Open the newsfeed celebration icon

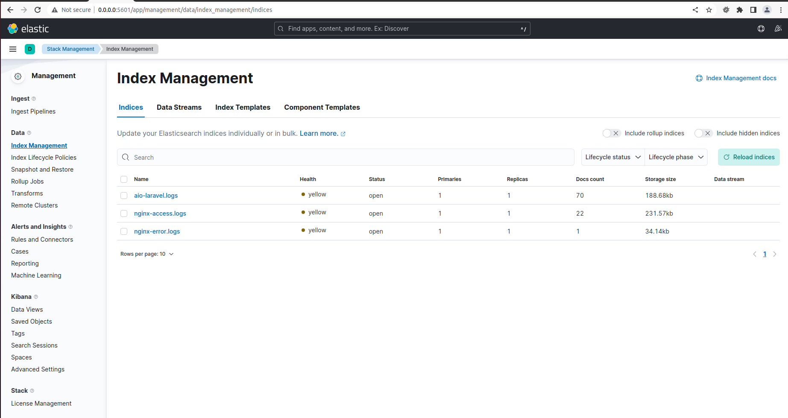(778, 29)
